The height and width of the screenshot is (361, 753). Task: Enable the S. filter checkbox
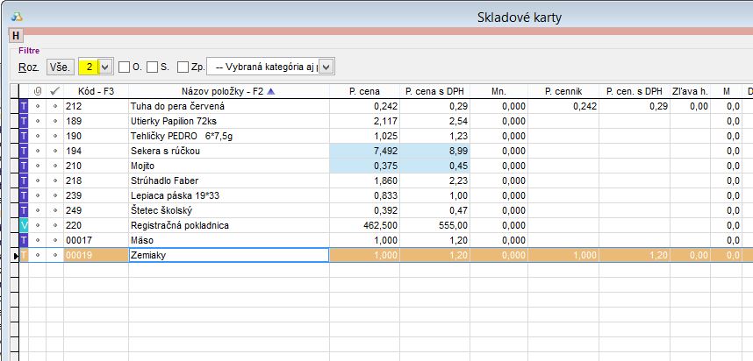tap(152, 67)
